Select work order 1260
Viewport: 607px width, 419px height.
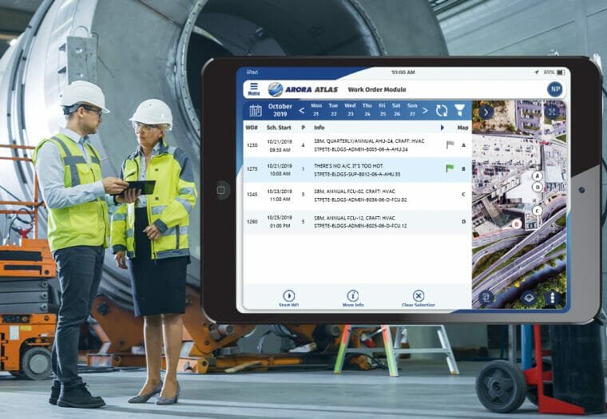pyautogui.click(x=357, y=222)
